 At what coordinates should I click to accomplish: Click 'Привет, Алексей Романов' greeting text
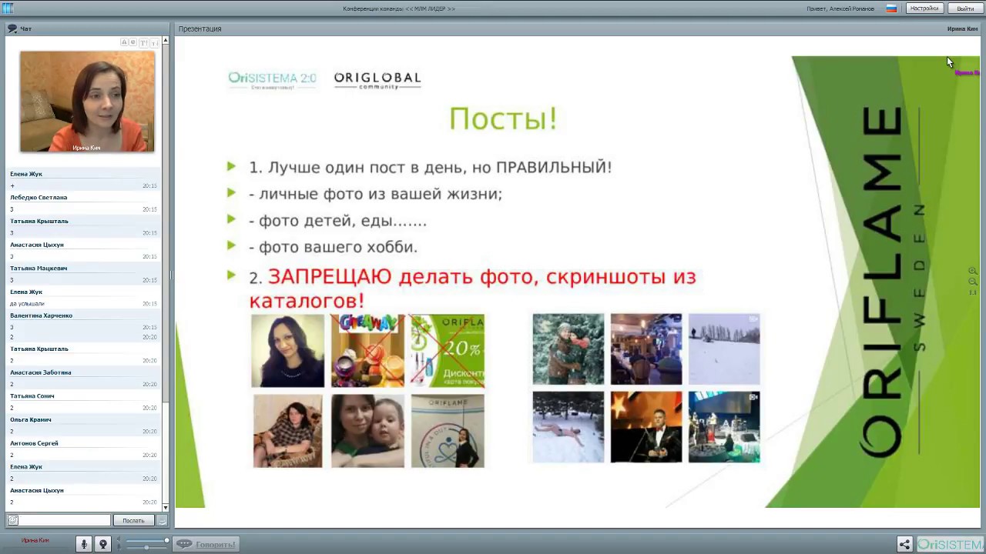click(840, 8)
